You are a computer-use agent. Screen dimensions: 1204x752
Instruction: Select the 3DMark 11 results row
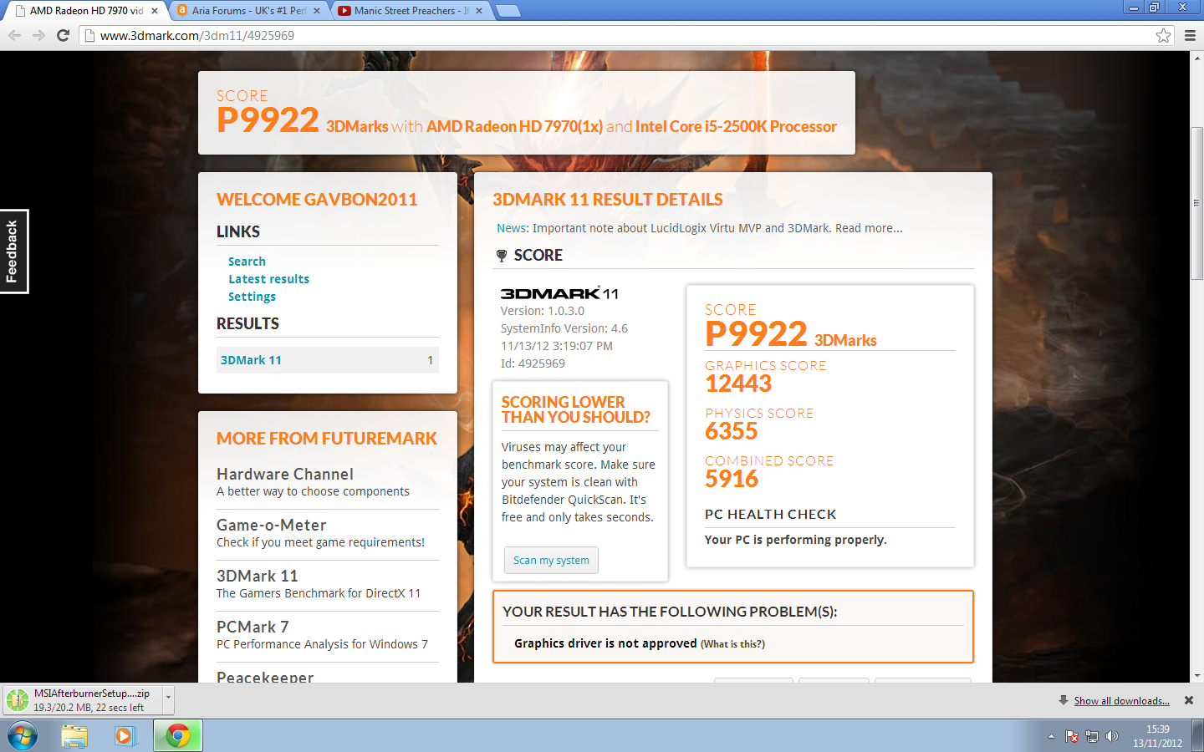pos(328,360)
